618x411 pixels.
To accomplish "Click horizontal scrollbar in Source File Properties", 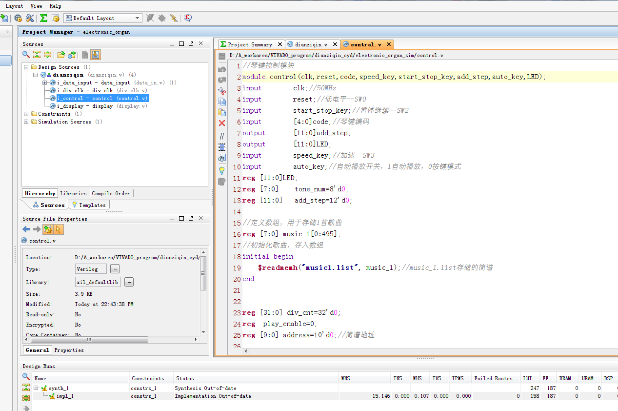I will pos(90,340).
